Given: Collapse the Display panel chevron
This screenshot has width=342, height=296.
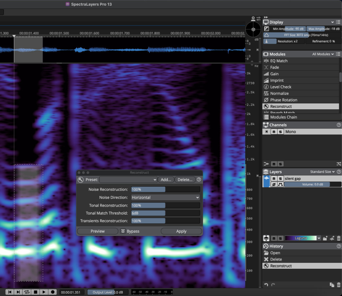Looking at the screenshot, I should click(332, 22).
